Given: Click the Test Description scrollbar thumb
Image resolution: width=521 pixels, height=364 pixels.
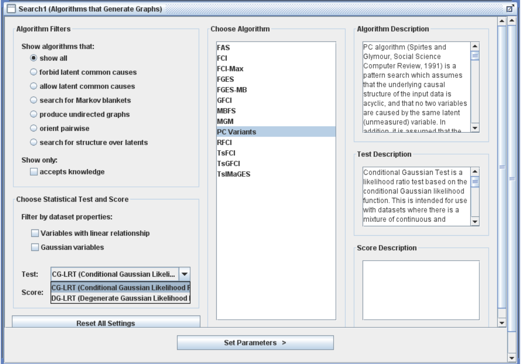Looking at the screenshot, I should click(x=475, y=181).
